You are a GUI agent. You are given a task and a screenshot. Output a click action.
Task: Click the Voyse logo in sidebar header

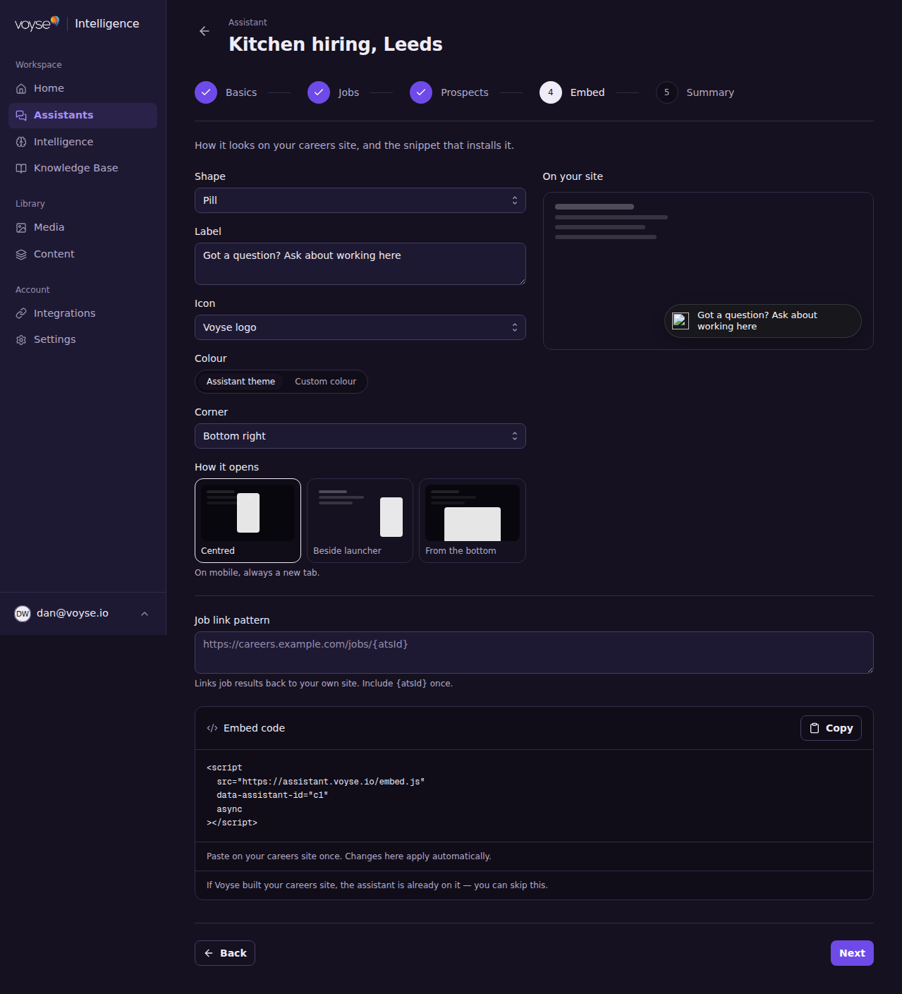[x=37, y=23]
